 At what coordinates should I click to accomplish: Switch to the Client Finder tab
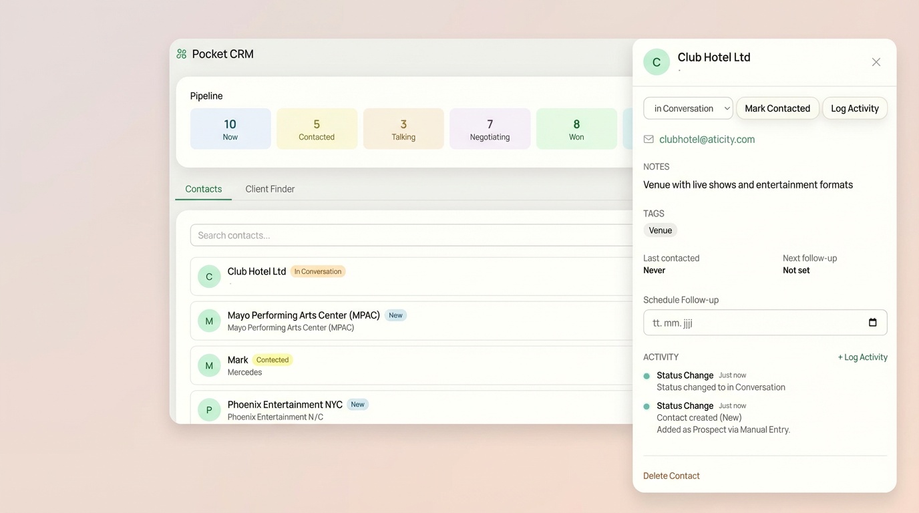click(270, 189)
